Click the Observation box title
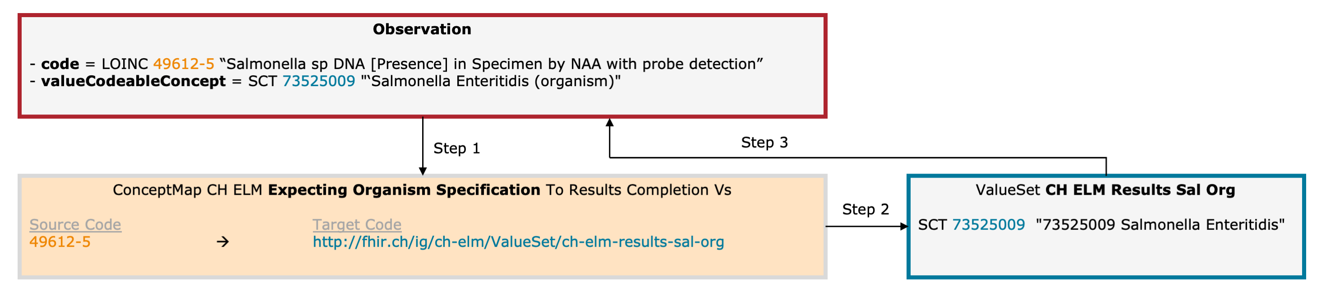Viewport: 1326px width, 302px height. coord(422,29)
